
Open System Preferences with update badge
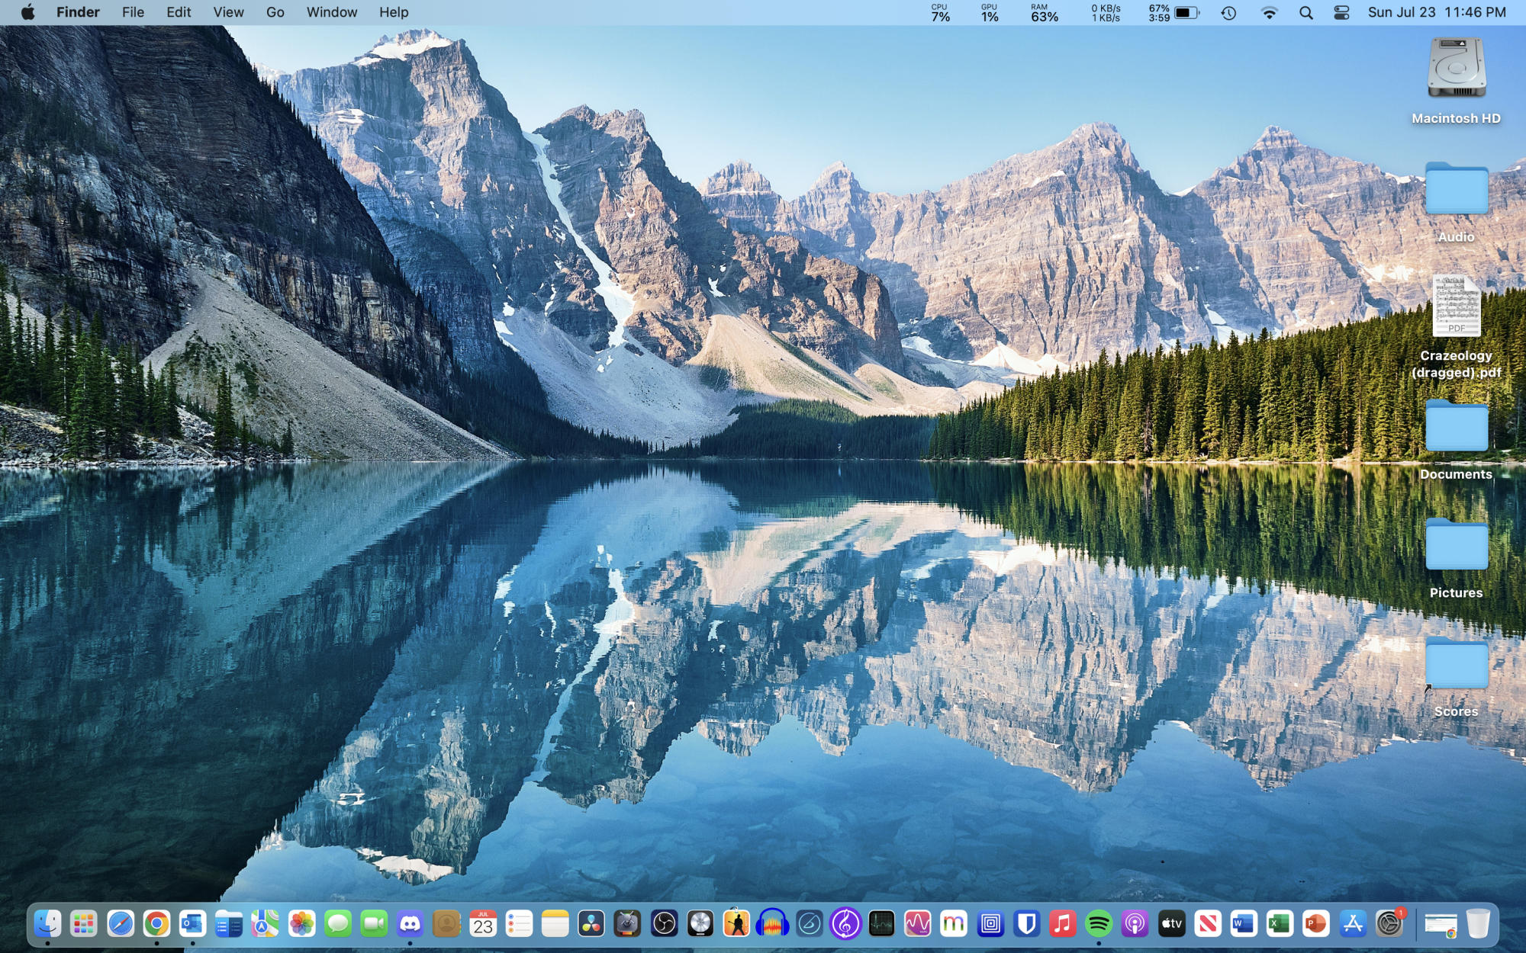click(1389, 924)
